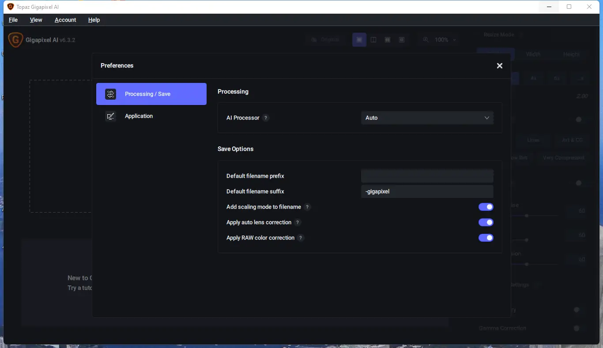Open the View menu

[x=36, y=20]
